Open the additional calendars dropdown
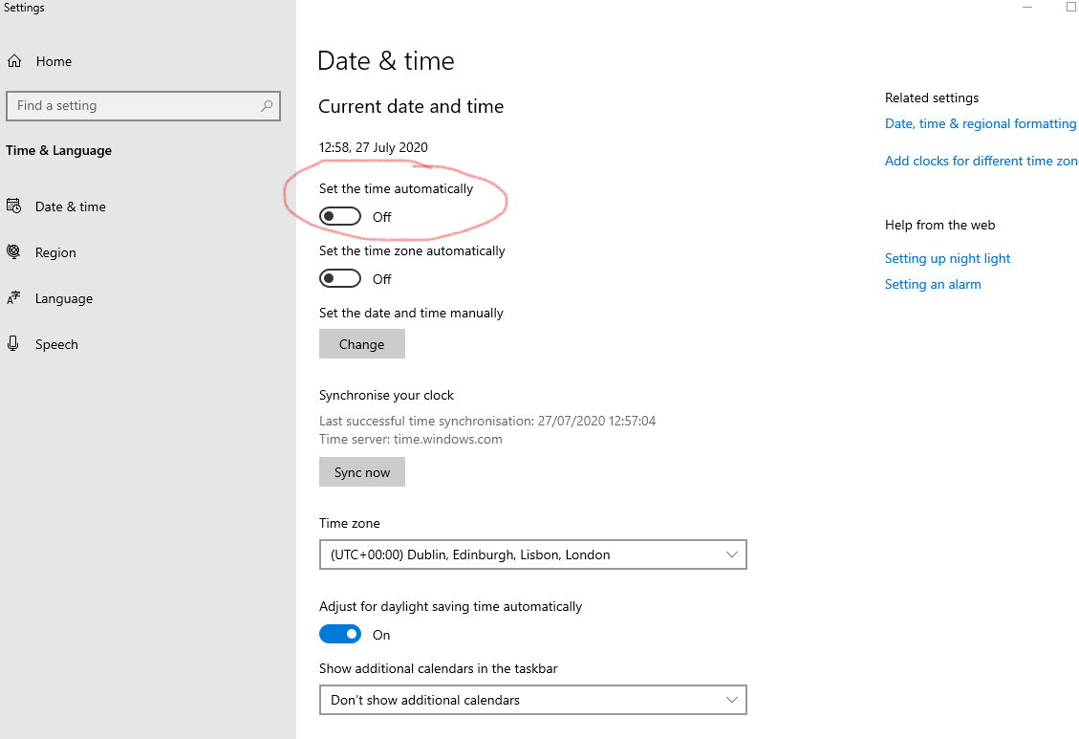 pyautogui.click(x=532, y=700)
